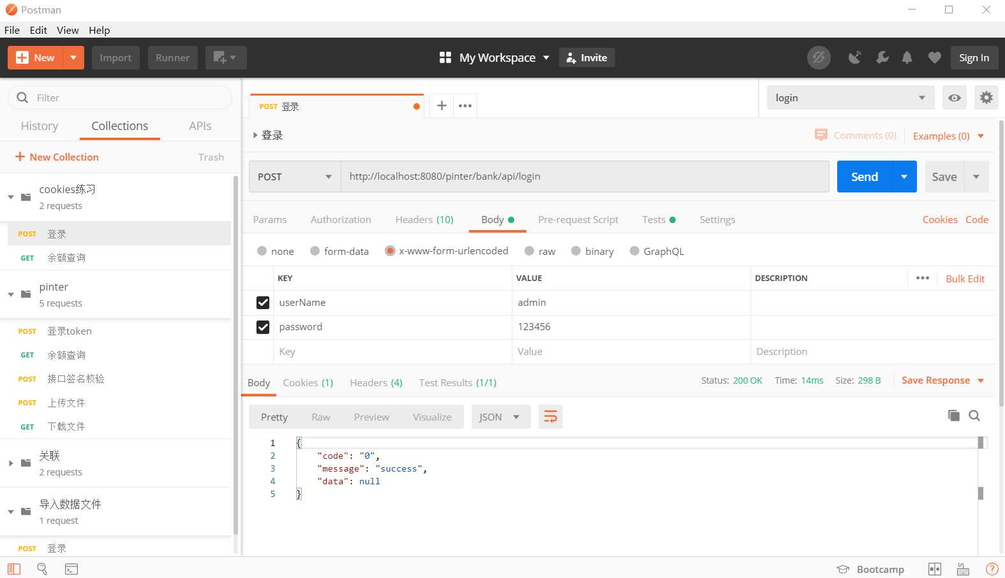Screen dimensions: 1005x578
Task: Click the sidebar Filter search field
Action: tap(120, 98)
